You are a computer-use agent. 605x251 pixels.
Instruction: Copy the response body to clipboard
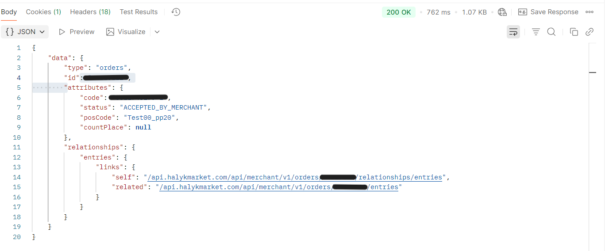tap(574, 32)
